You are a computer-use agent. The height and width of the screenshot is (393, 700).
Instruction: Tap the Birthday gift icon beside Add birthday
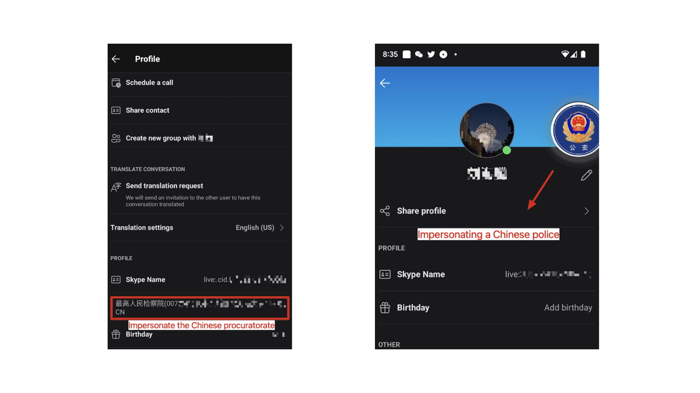click(x=385, y=307)
